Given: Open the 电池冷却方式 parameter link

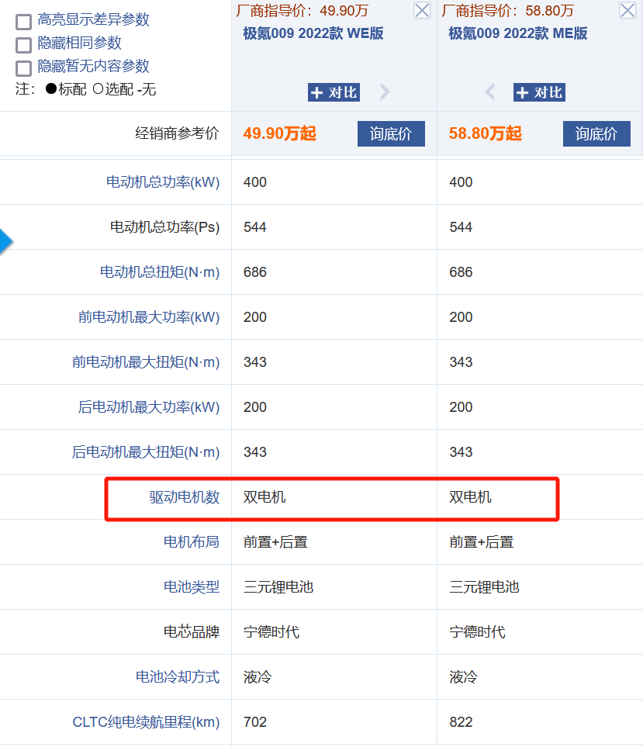Looking at the screenshot, I should click(178, 677).
